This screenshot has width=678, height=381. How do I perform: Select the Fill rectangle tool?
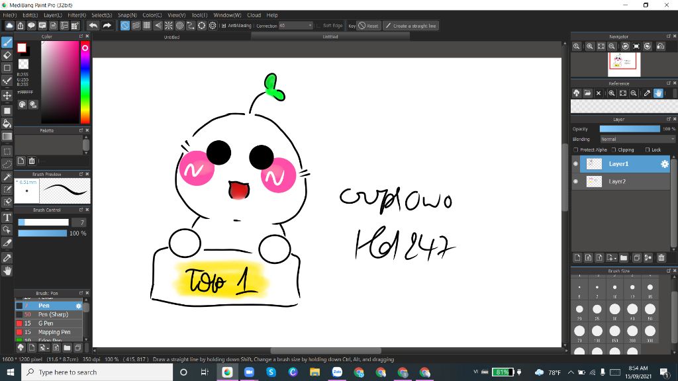click(7, 110)
